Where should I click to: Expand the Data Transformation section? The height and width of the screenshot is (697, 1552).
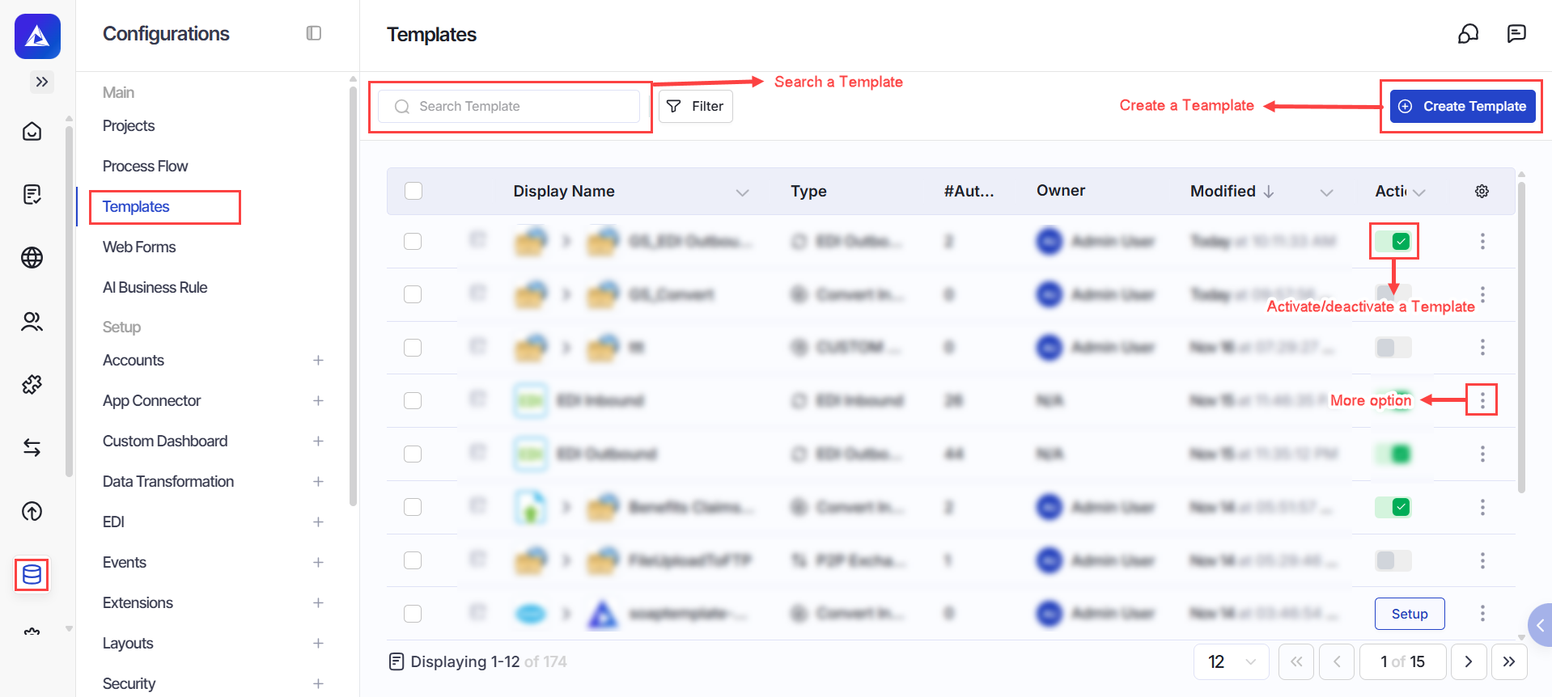tap(319, 482)
